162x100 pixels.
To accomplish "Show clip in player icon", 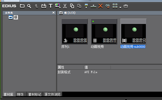I will 86,6.
